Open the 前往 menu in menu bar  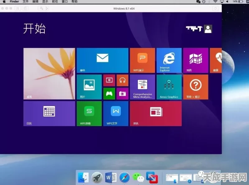click(x=55, y=2)
